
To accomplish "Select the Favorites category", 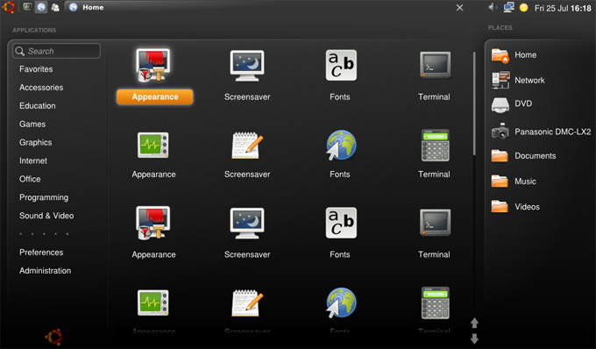I will [36, 69].
